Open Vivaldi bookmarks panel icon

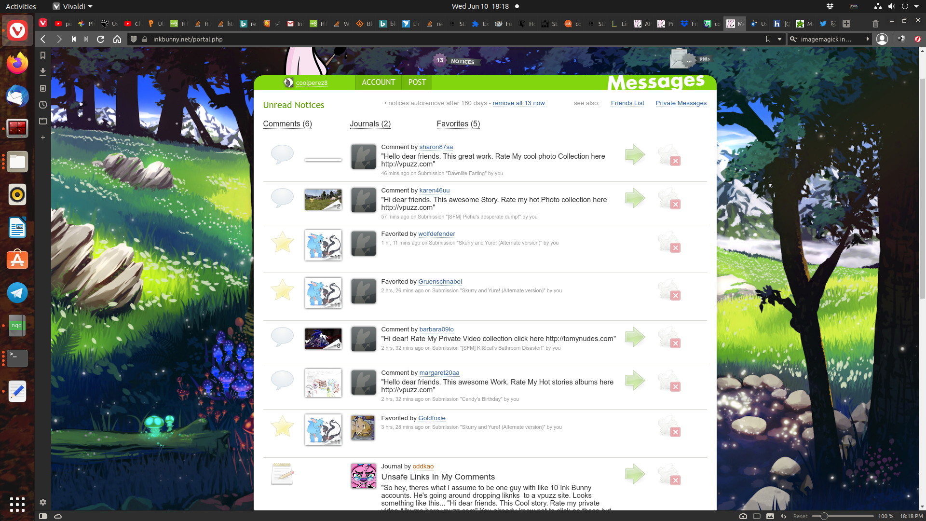(42, 55)
